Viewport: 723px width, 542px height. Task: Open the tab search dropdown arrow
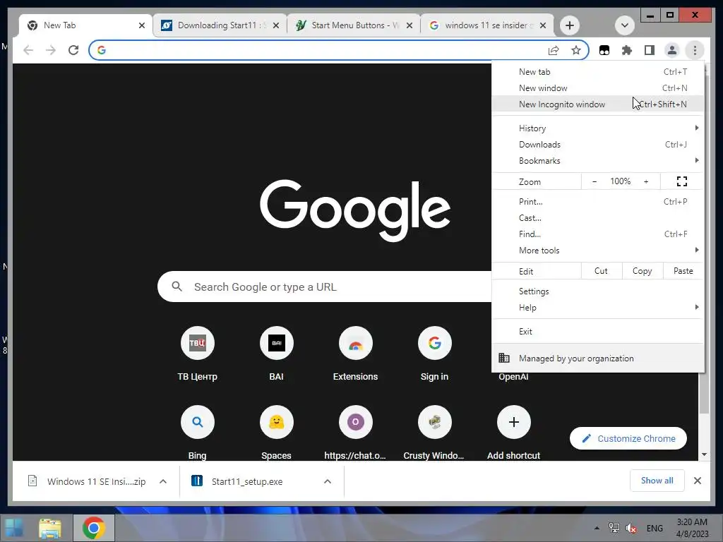[625, 25]
